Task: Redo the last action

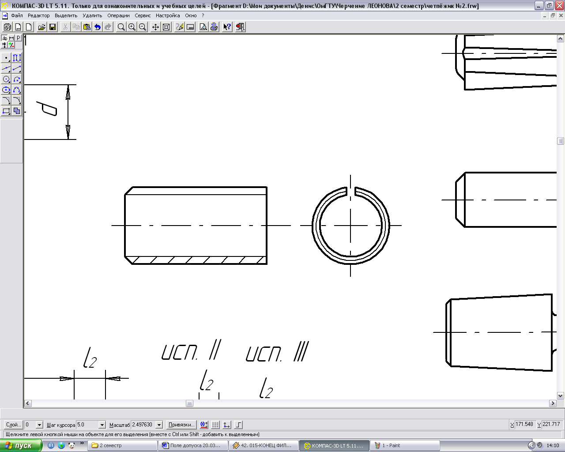Action: click(108, 27)
